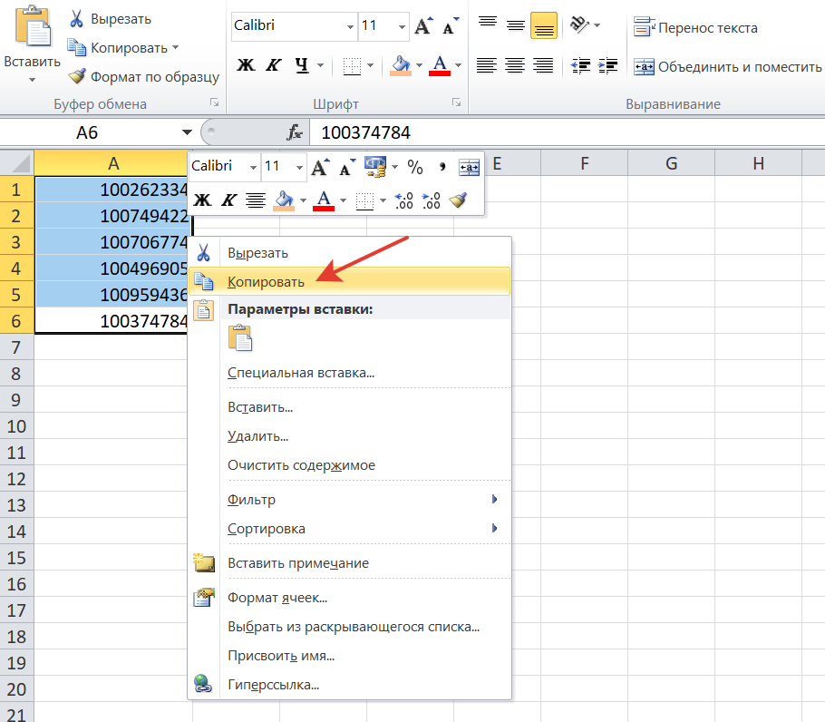Click paste option icon under Параметры вставки
Screen dimensions: 825x722
point(240,337)
